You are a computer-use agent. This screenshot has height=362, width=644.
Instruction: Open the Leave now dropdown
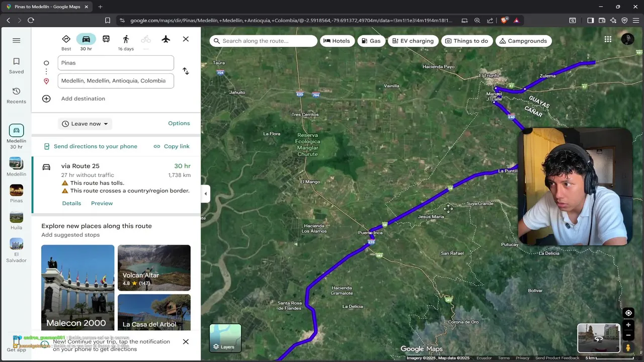coord(85,124)
